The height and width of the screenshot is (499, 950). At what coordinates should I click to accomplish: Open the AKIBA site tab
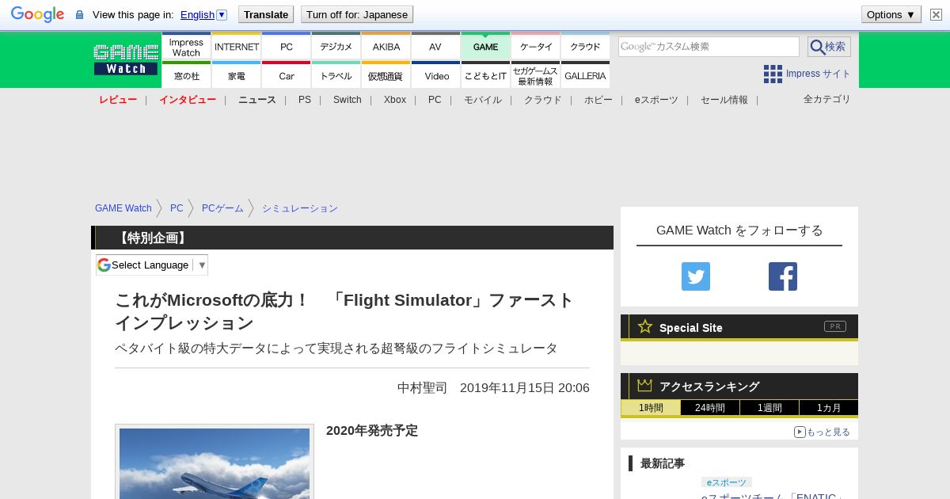click(386, 47)
